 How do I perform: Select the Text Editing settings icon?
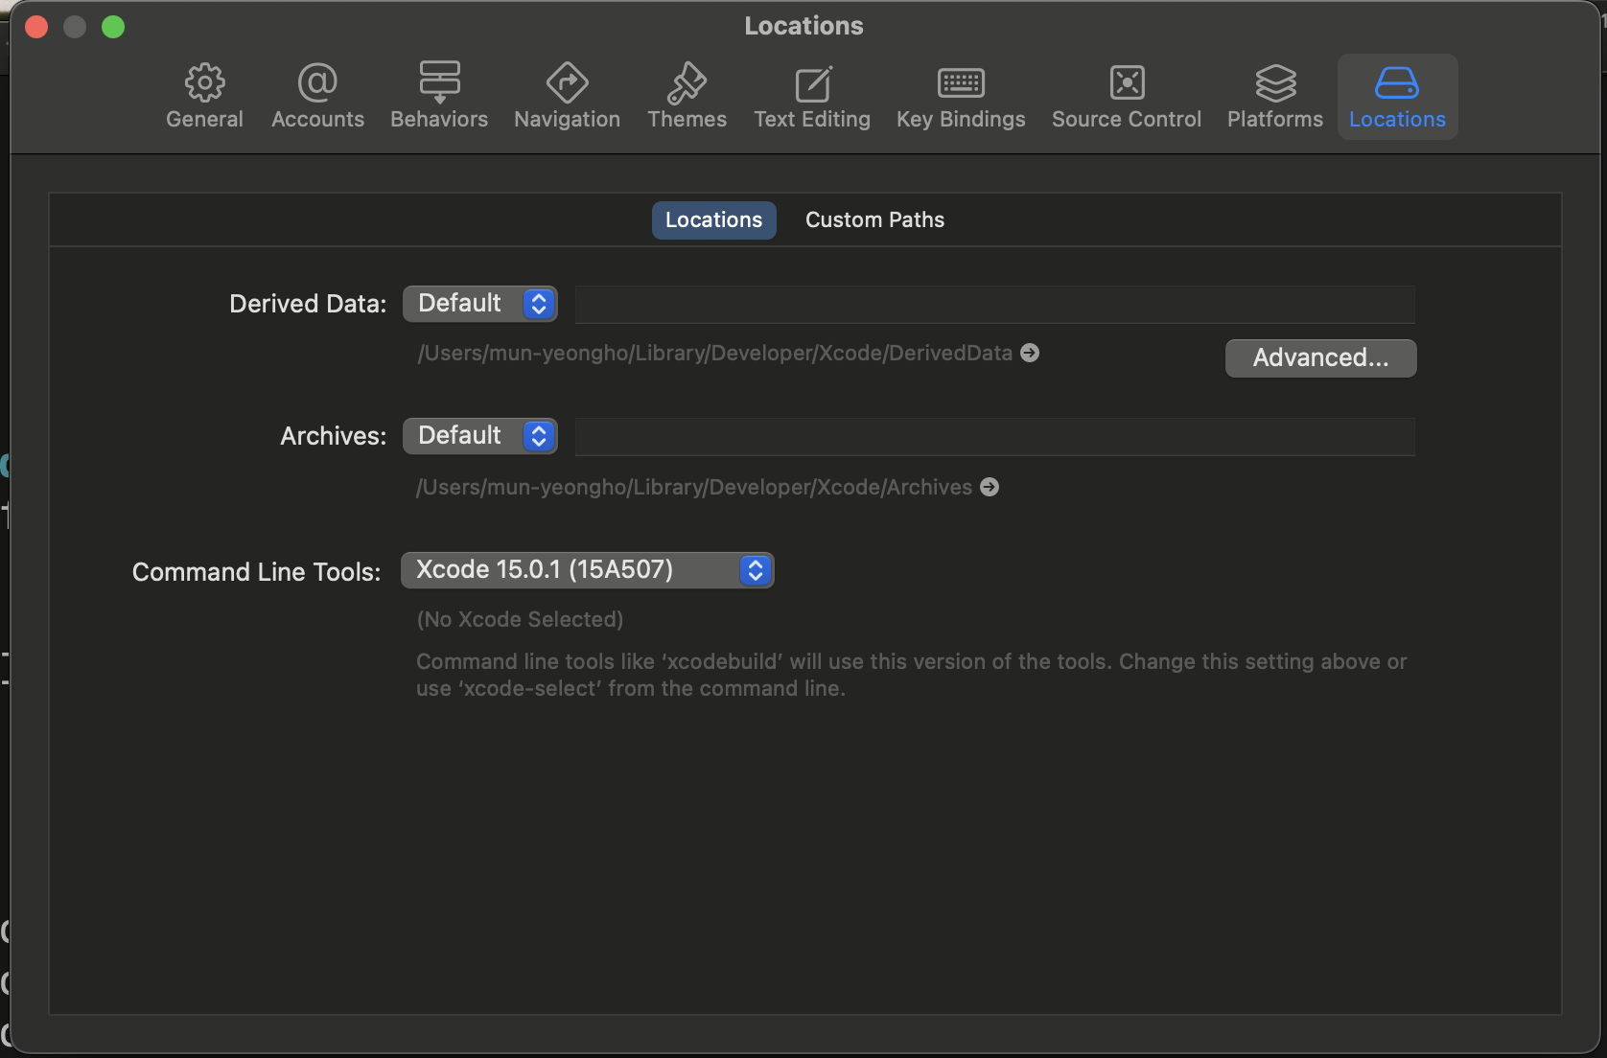click(811, 95)
